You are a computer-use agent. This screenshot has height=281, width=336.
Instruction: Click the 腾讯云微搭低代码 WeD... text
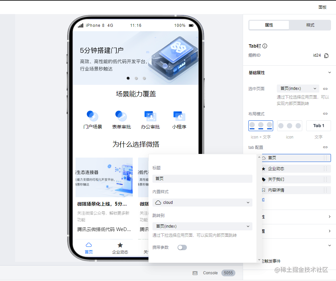point(104,229)
